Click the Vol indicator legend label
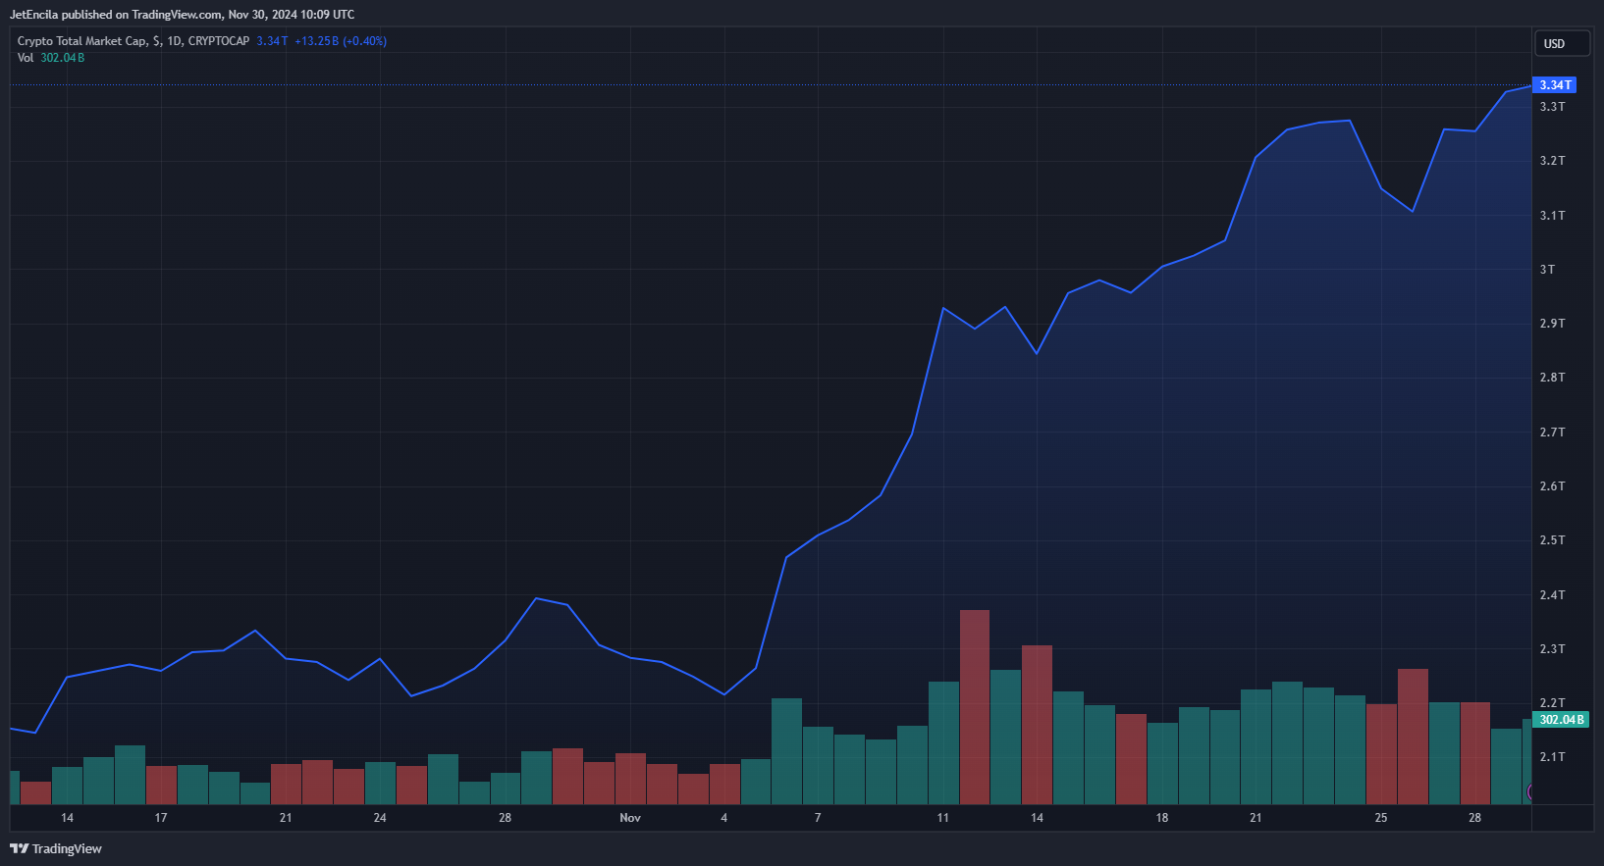 [x=26, y=58]
